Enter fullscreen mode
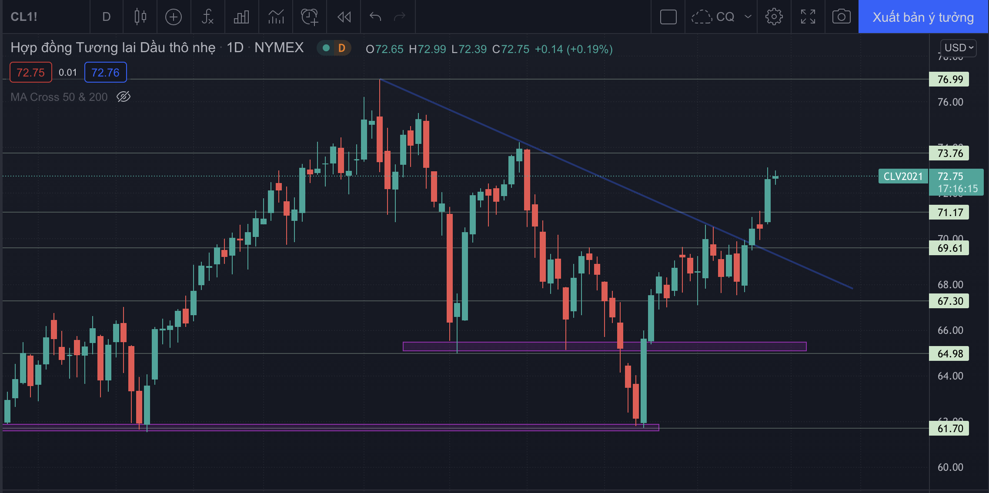 pos(808,17)
